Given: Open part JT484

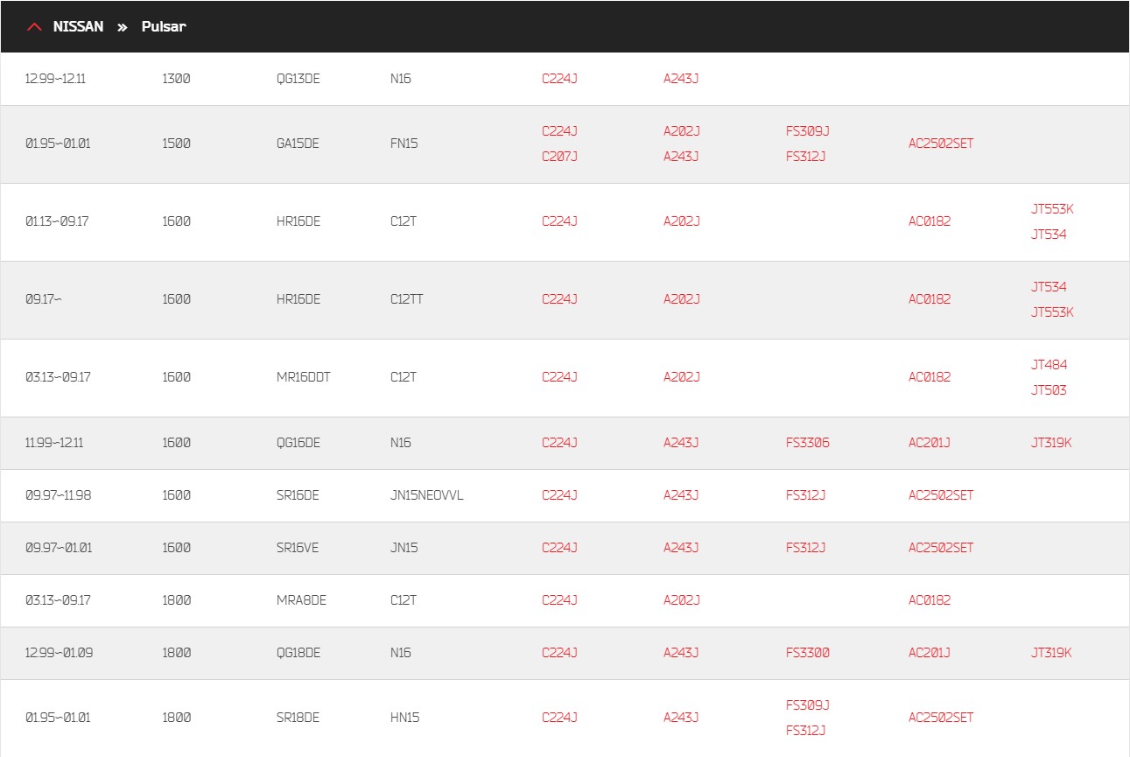Looking at the screenshot, I should tap(1049, 365).
